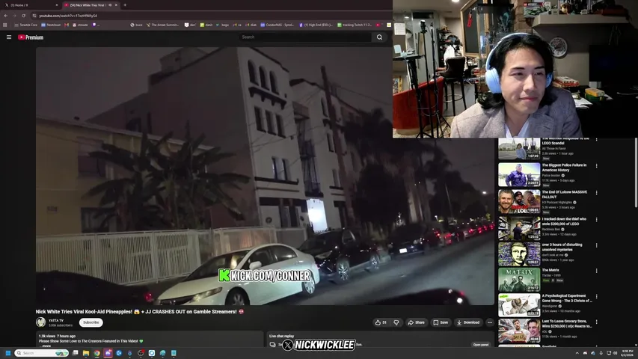Reload the page with the refresh icon
Screen dimensions: 638x359
pyautogui.click(x=24, y=16)
